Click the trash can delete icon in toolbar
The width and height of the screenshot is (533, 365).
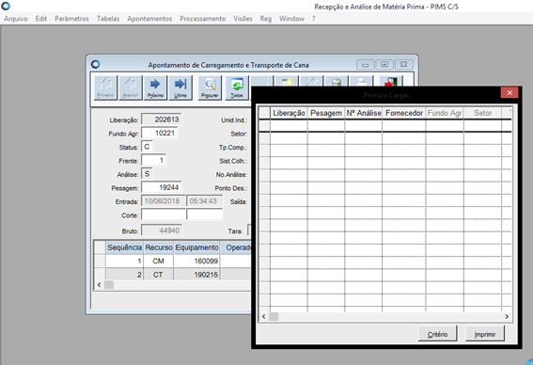click(337, 81)
